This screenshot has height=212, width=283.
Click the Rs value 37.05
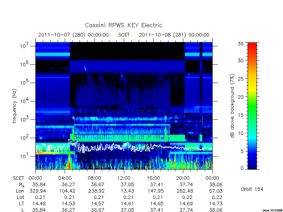tap(127, 184)
